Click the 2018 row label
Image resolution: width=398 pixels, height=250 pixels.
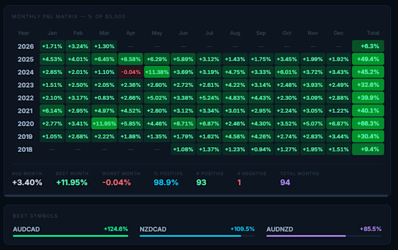pyautogui.click(x=25, y=150)
